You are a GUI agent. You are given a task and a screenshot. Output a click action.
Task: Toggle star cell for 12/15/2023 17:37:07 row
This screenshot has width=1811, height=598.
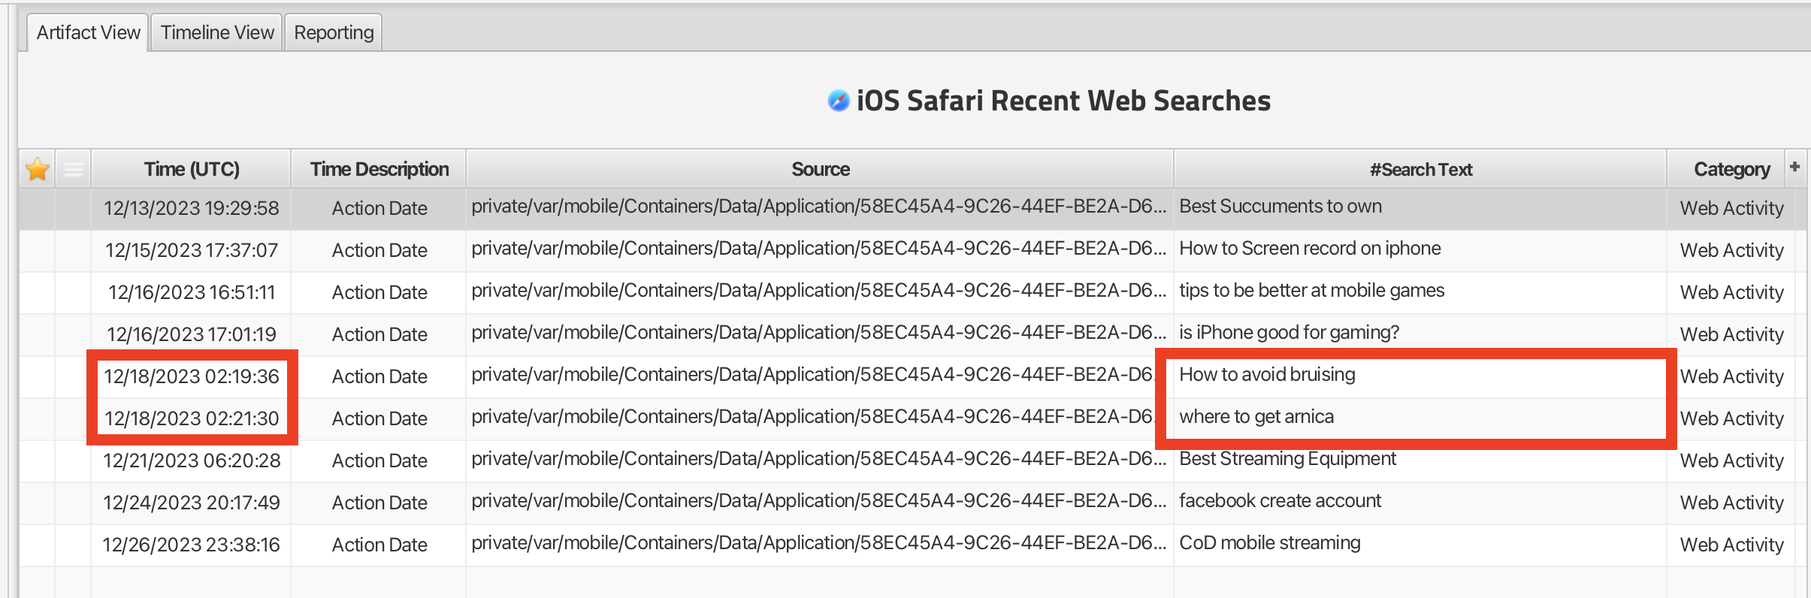tap(37, 250)
